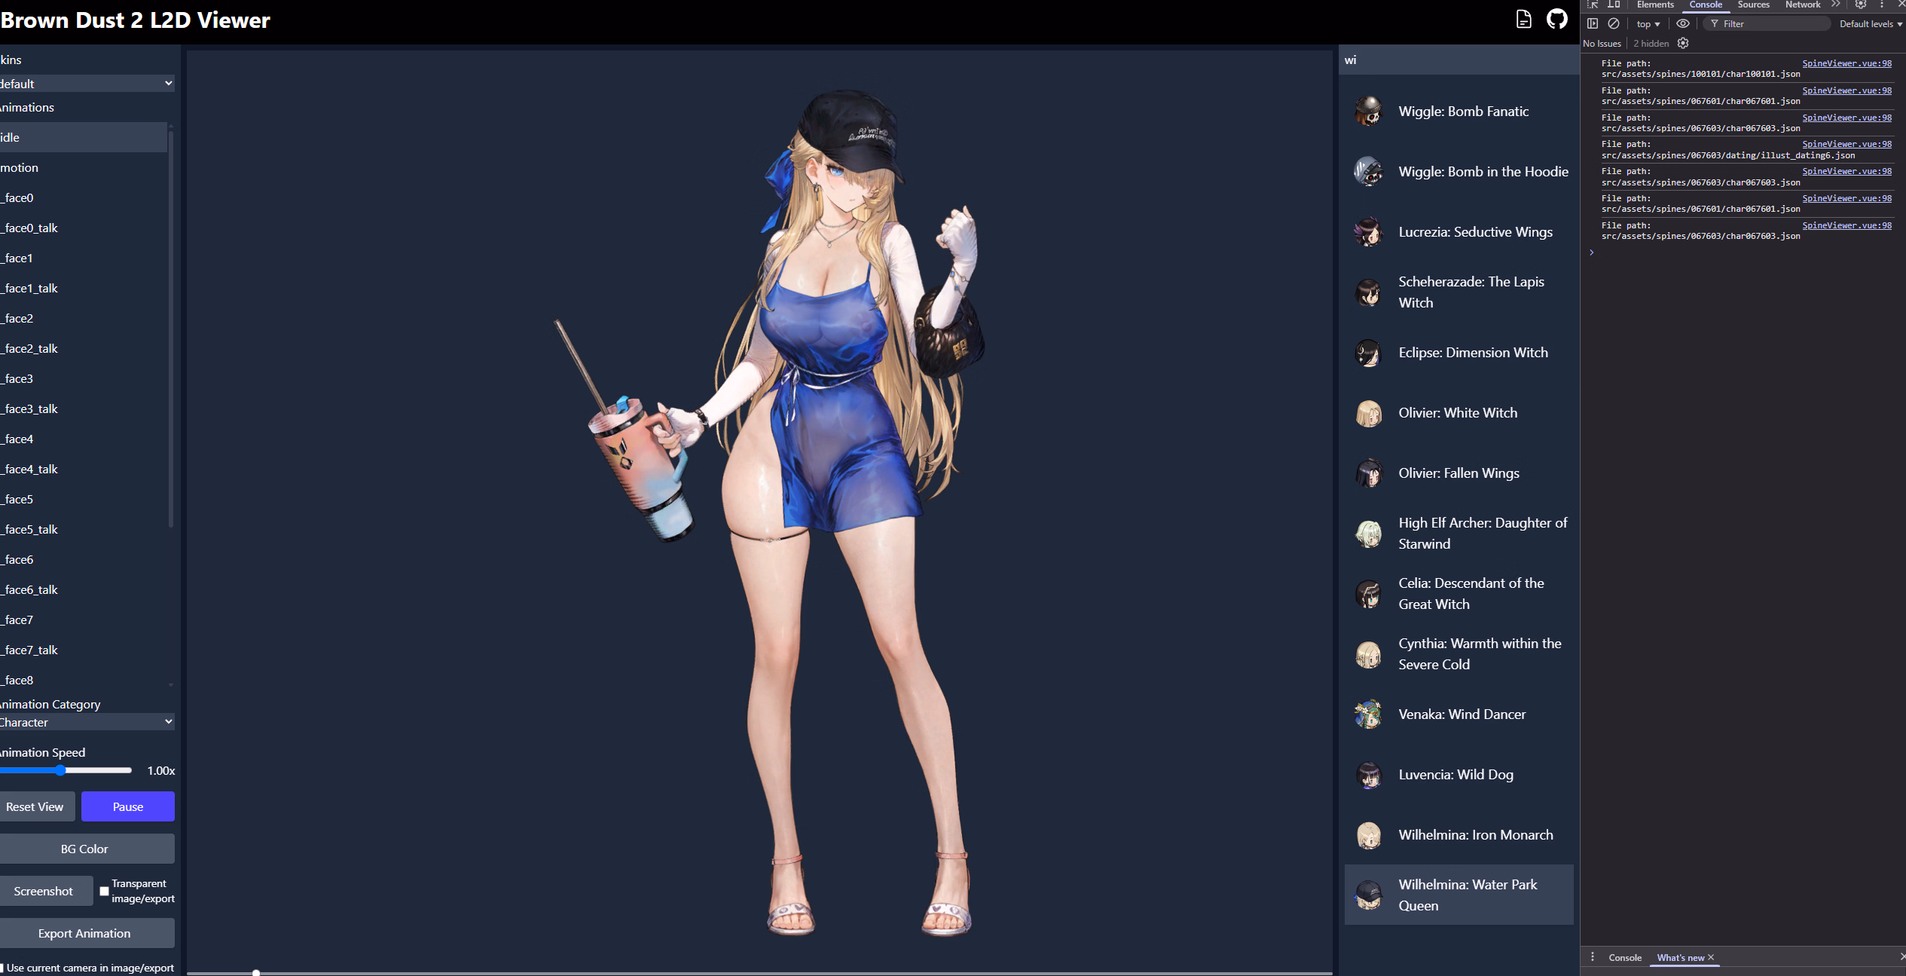
Task: Open Animation Category Character dropdown
Action: 87,722
